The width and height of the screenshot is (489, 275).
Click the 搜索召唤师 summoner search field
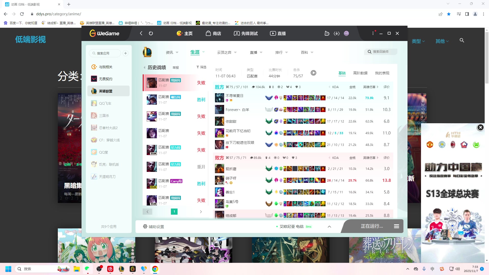point(381,52)
